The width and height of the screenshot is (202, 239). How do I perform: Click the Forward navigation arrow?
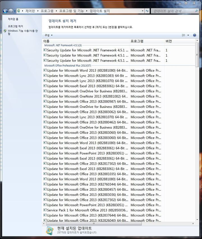pos(11,11)
